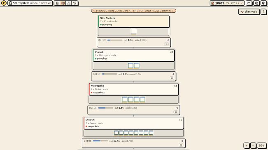Click the first slot under District

coord(116,133)
